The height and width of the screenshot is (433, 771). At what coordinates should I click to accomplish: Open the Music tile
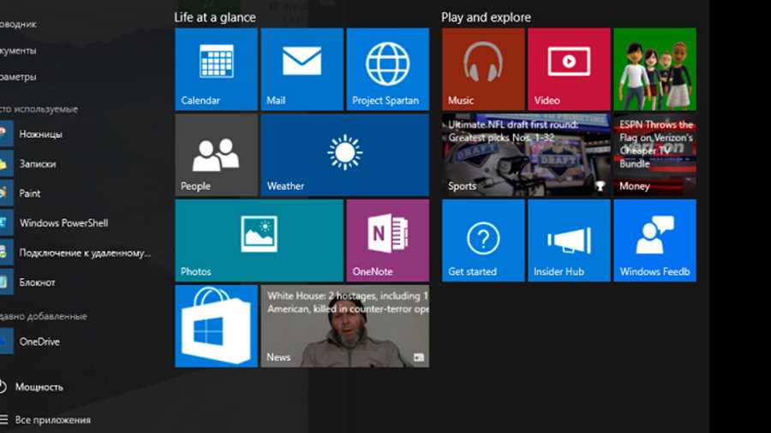[x=483, y=69]
